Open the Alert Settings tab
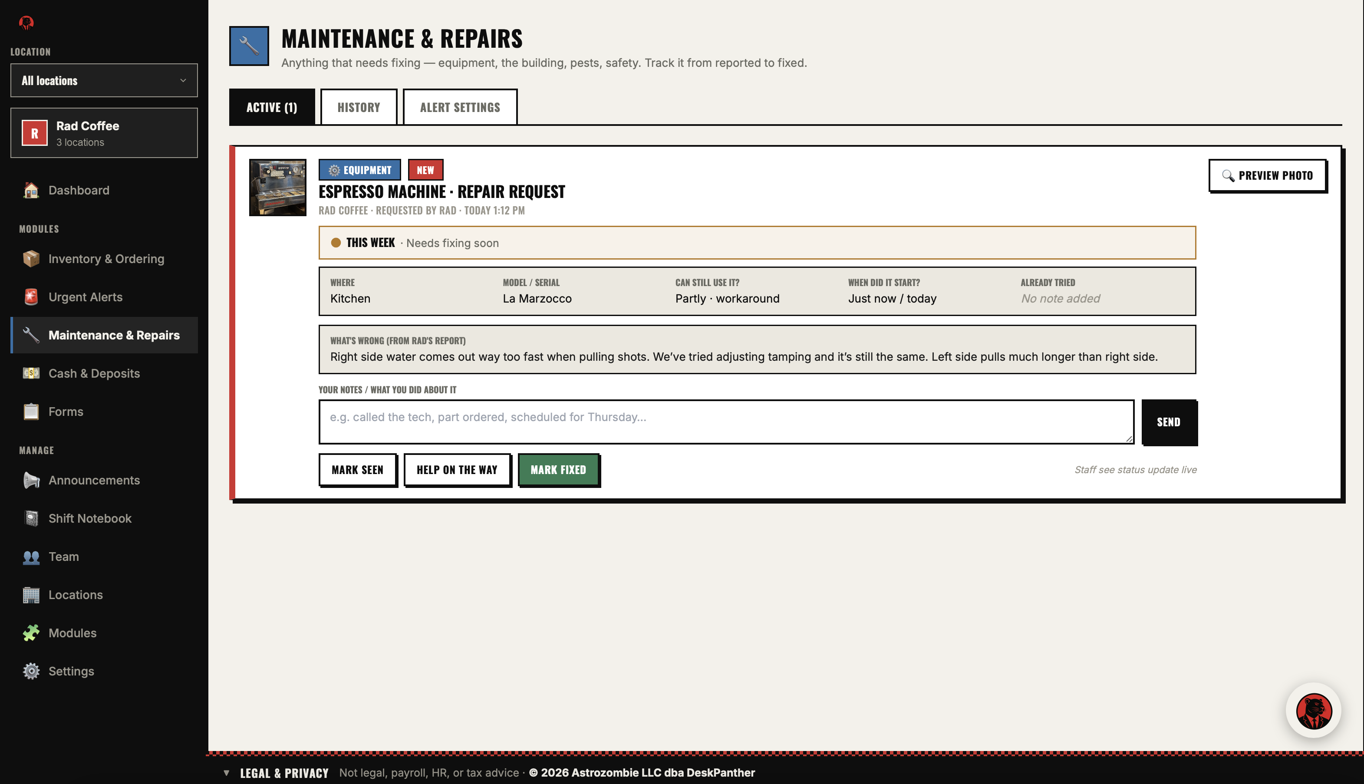 pos(460,107)
